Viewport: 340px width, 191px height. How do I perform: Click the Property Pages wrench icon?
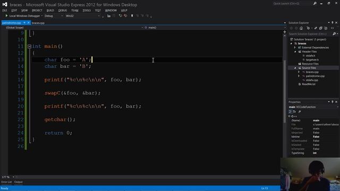coord(300,112)
